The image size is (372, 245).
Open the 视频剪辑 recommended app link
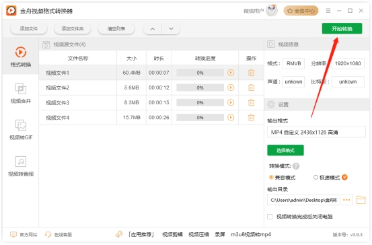(172, 234)
